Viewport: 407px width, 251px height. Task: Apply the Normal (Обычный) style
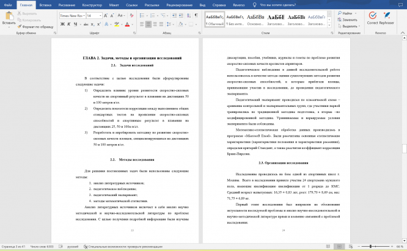215,20
